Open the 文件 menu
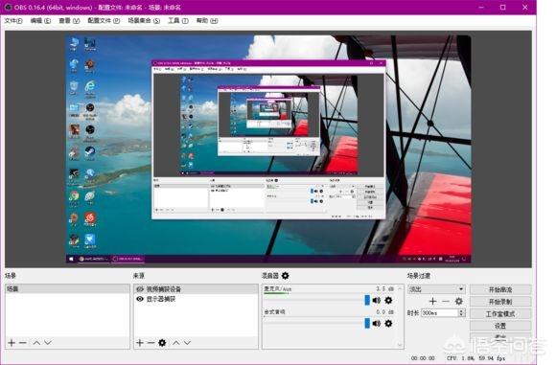The height and width of the screenshot is (365, 556). coord(13,20)
